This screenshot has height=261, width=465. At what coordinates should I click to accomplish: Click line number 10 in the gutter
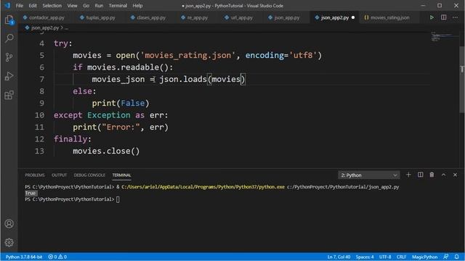[39, 115]
